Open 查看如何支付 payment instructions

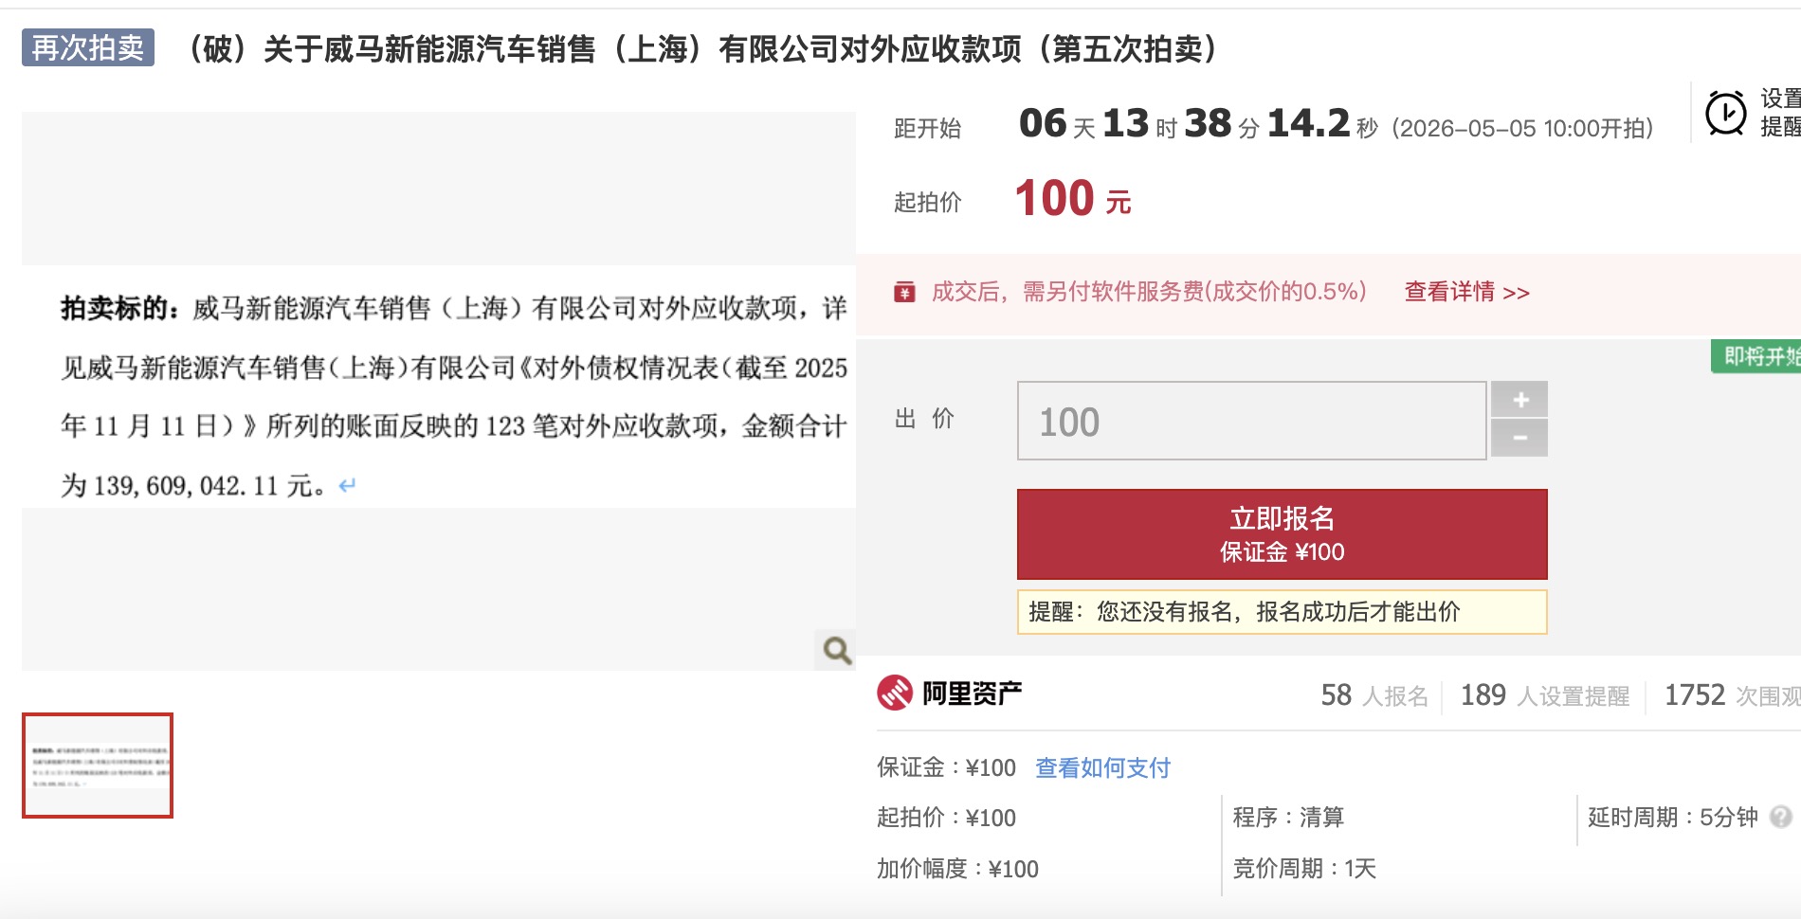point(1101,768)
